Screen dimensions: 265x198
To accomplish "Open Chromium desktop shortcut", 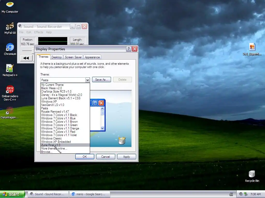I will (10, 49).
